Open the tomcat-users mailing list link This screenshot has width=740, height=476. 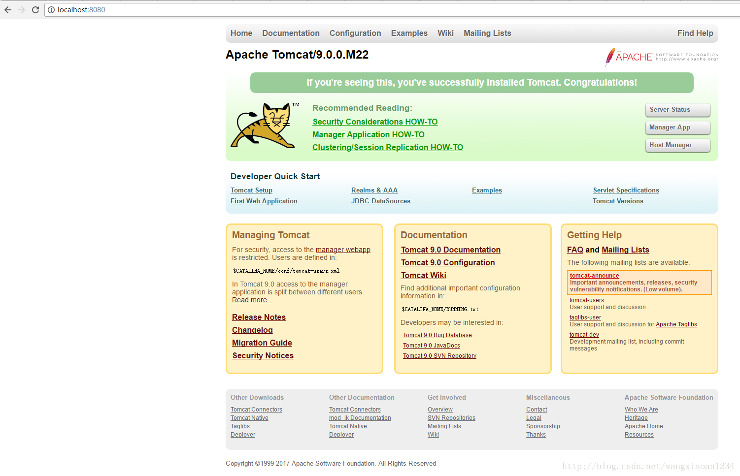587,301
